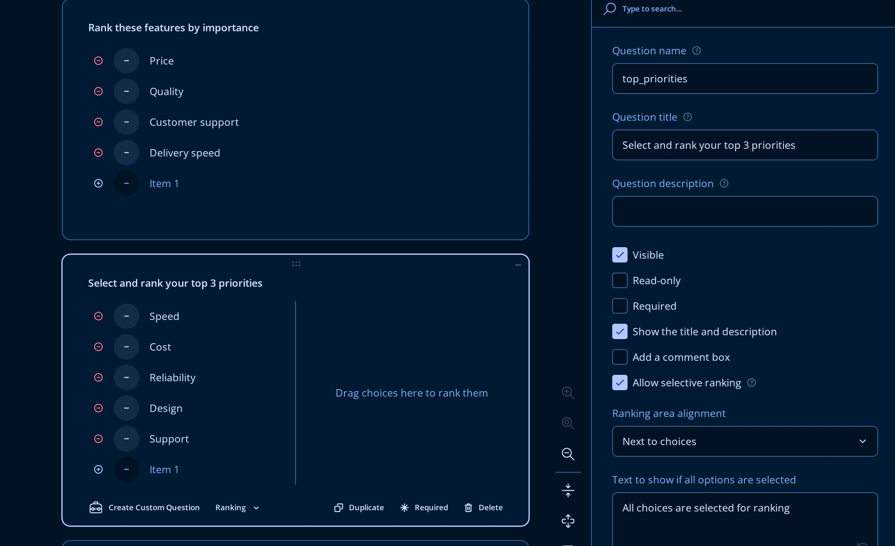Viewport: 895px width, 546px height.
Task: Duplicate the priorities question
Action: (x=359, y=507)
